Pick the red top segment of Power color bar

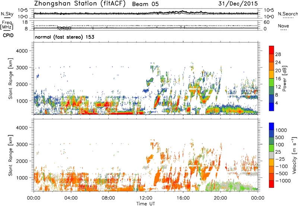tap(272, 50)
